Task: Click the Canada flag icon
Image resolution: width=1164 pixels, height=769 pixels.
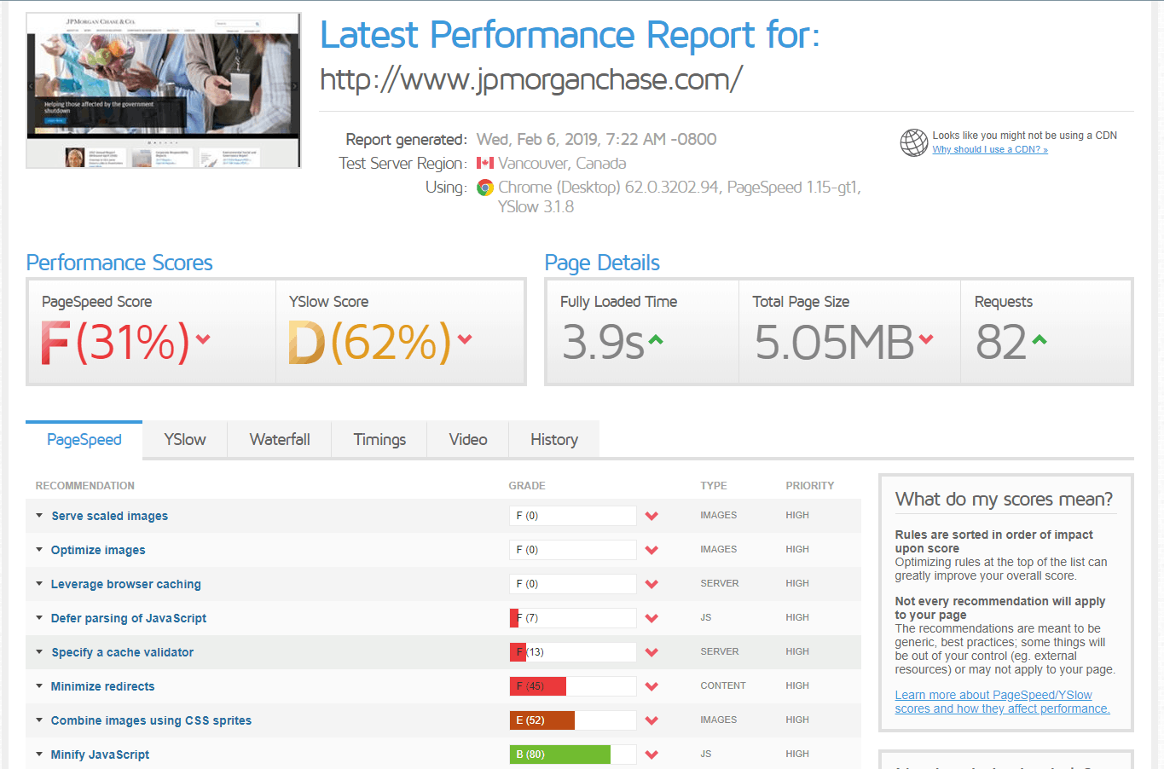Action: pyautogui.click(x=484, y=163)
